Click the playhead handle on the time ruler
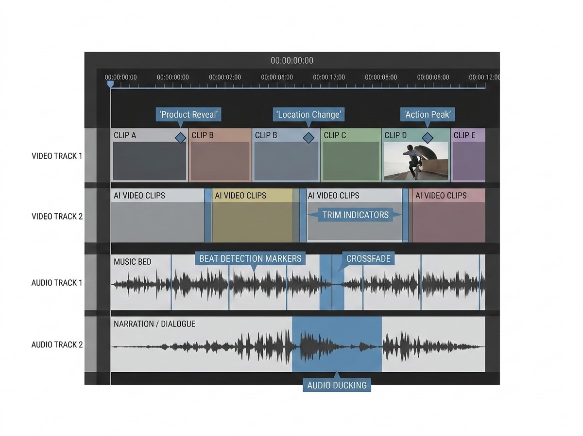The height and width of the screenshot is (436, 583). click(110, 84)
